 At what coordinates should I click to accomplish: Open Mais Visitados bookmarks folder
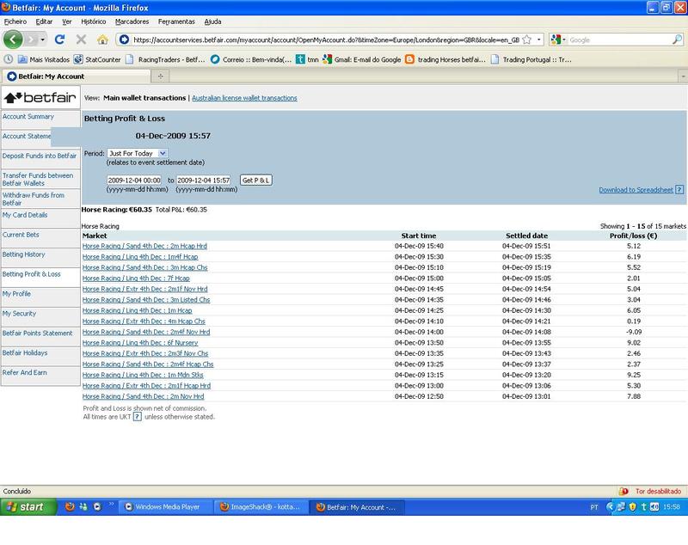(x=44, y=59)
